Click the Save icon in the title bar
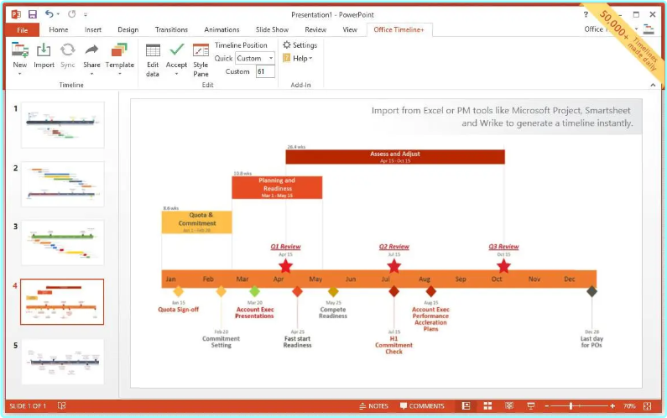This screenshot has width=667, height=418. pos(32,14)
